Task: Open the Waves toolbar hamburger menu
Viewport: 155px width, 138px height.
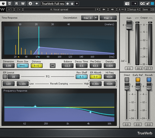Action: coord(153,10)
